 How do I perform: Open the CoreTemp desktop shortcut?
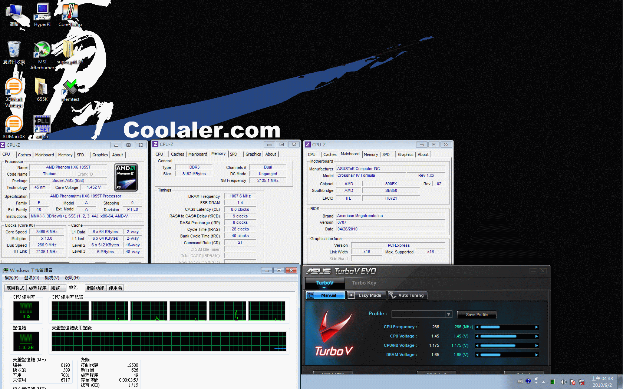(x=70, y=15)
